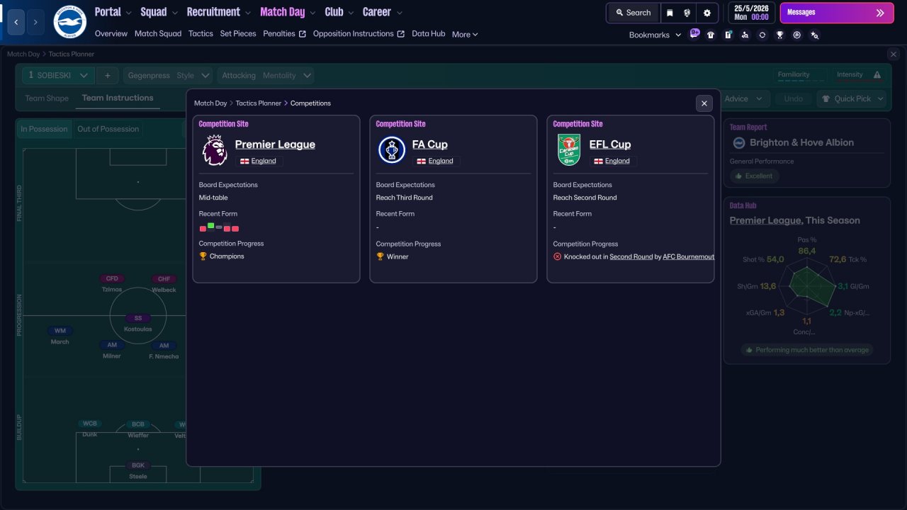This screenshot has height=510, width=907.
Task: Click the player search bookmark icon
Action: (745, 35)
